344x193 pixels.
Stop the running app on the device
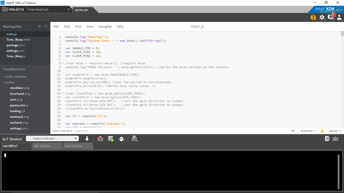pos(100,138)
